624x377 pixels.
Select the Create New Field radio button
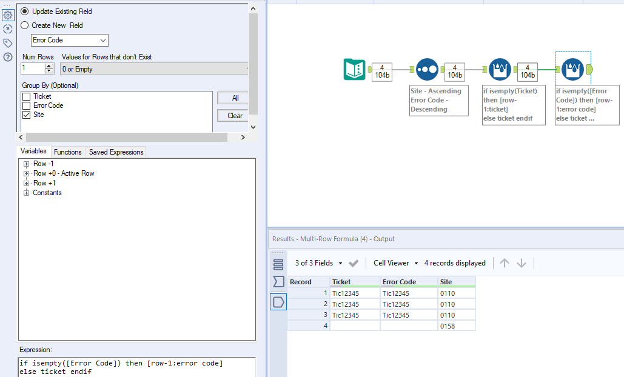pos(25,25)
